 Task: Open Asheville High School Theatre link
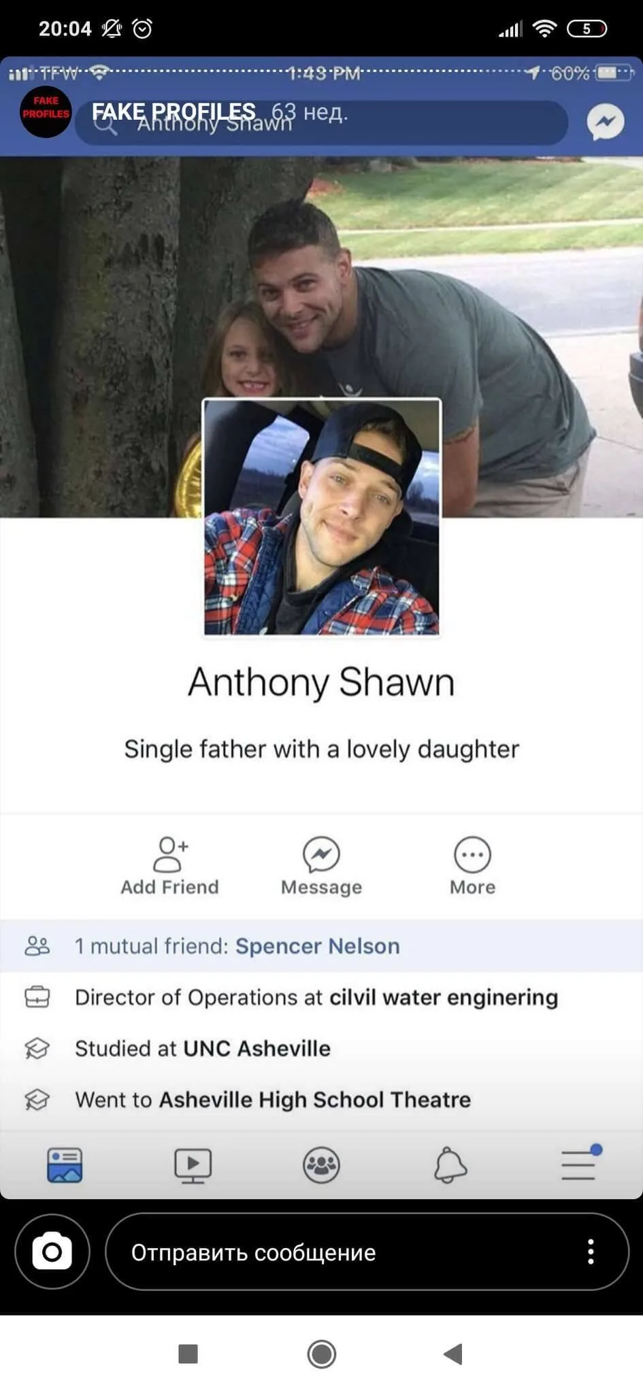(315, 1100)
